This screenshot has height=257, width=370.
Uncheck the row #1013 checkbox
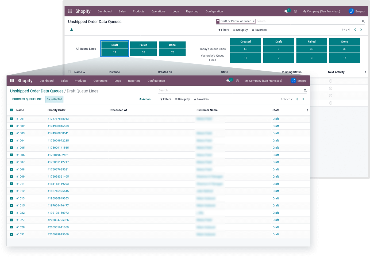point(11,198)
